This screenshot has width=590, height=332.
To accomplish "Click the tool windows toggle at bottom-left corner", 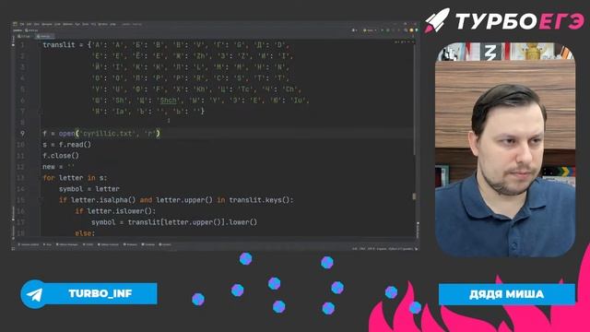I will point(14,249).
